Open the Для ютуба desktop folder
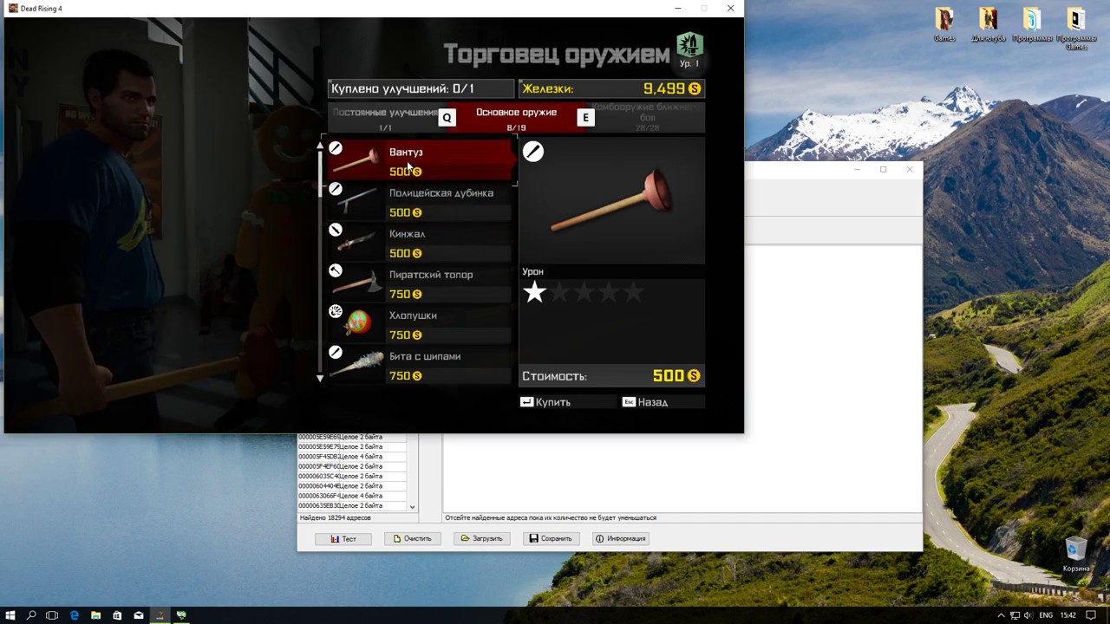The height and width of the screenshot is (624, 1110). point(988,24)
